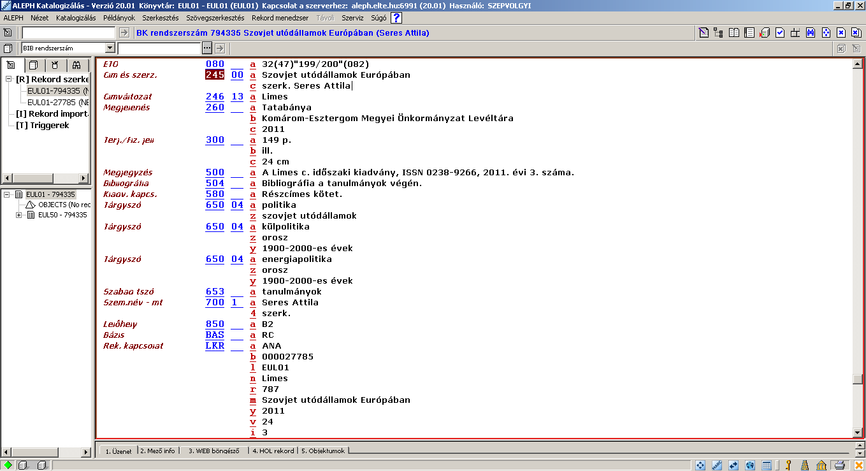Open the Szerkesztés menu

pyautogui.click(x=161, y=18)
